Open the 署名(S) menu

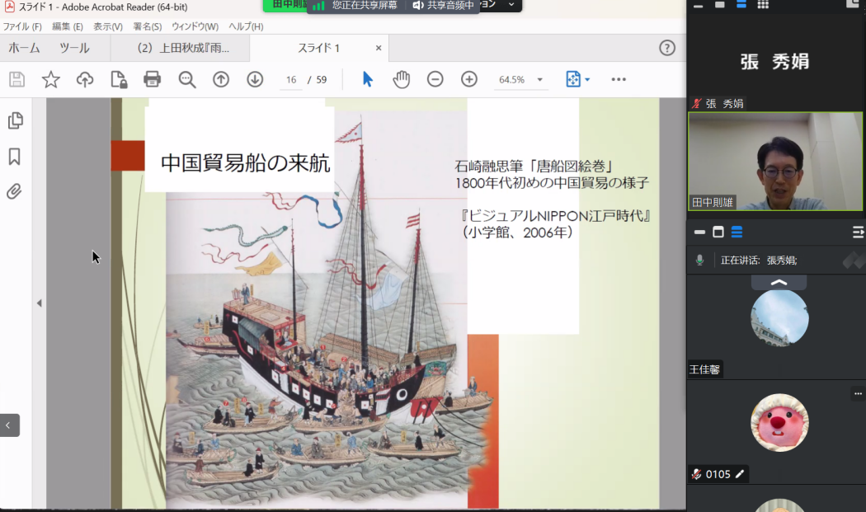coord(148,26)
